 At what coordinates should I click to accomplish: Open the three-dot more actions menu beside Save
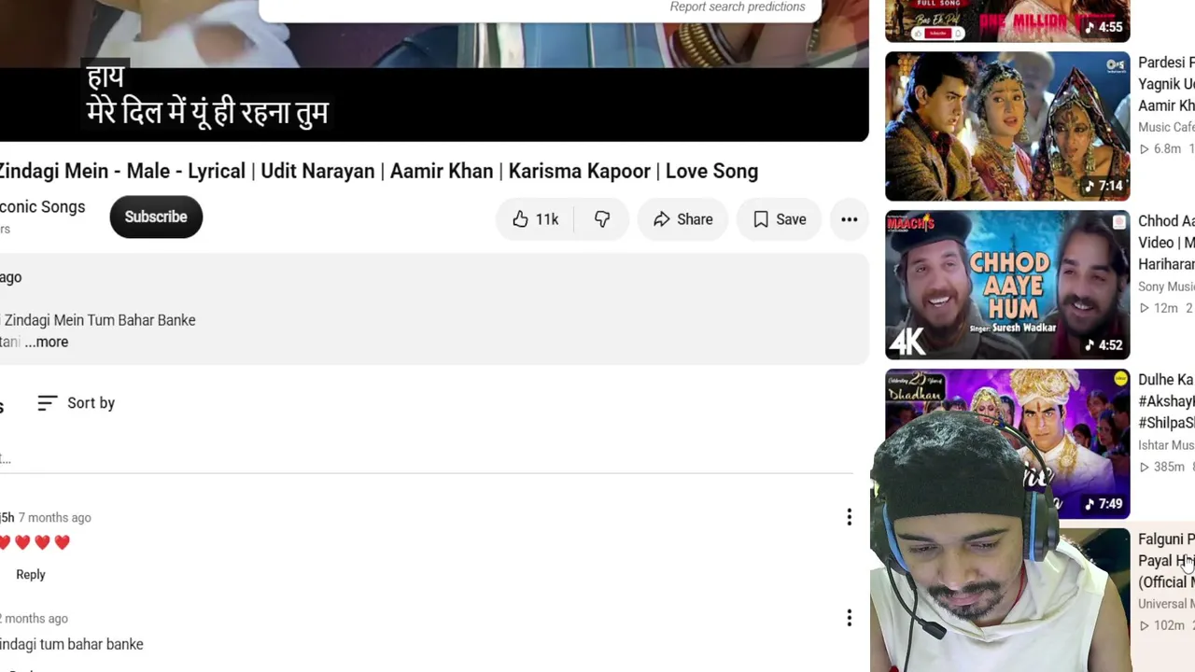click(x=849, y=219)
